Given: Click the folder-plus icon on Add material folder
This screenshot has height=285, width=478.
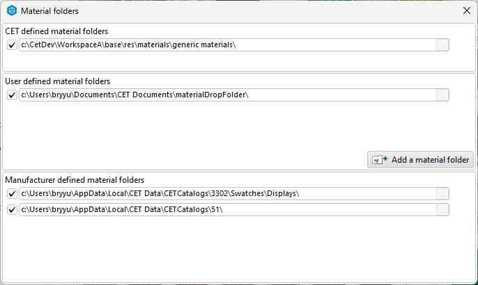Looking at the screenshot, I should 380,159.
